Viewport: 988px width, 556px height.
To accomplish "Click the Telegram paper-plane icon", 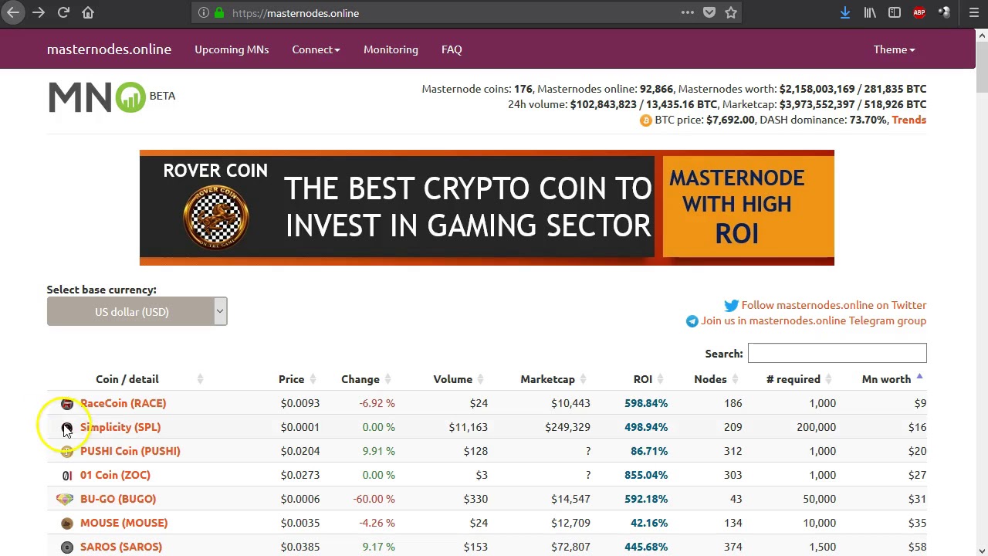I will click(692, 321).
